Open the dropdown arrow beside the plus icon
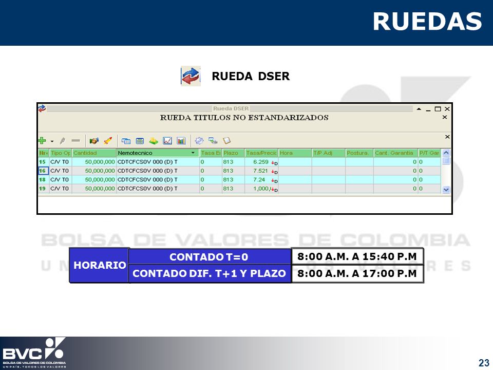This screenshot has width=493, height=370. click(x=52, y=141)
